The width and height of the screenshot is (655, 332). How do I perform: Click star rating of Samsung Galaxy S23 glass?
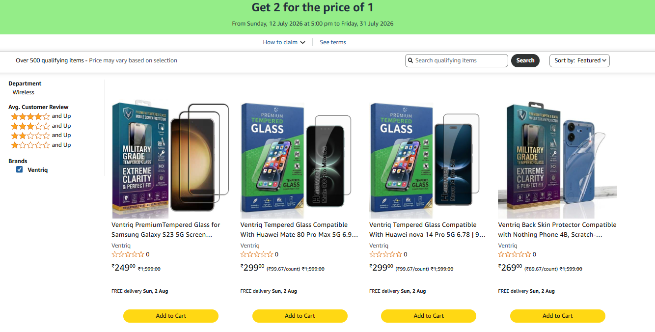click(x=128, y=254)
